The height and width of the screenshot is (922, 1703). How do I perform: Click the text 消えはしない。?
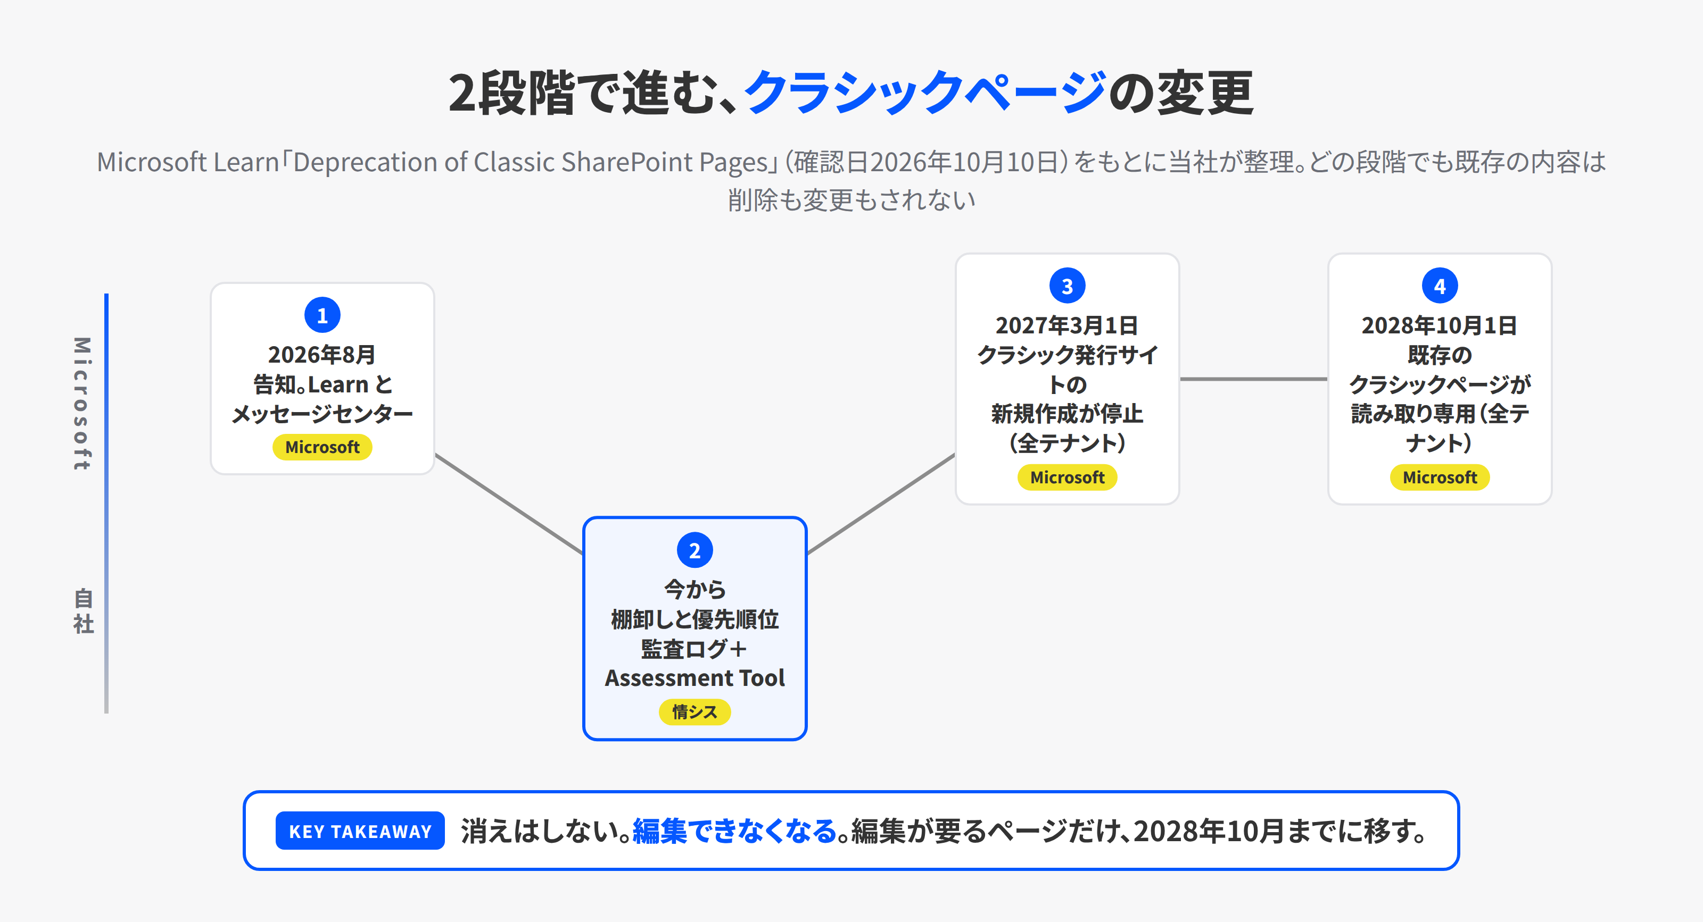click(x=546, y=831)
